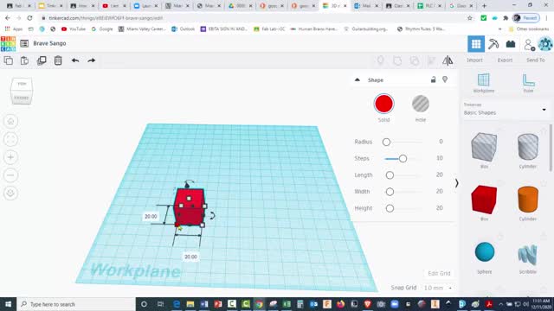This screenshot has height=311, width=554.
Task: Delete the selected shape with the trash icon
Action: pyautogui.click(x=58, y=60)
